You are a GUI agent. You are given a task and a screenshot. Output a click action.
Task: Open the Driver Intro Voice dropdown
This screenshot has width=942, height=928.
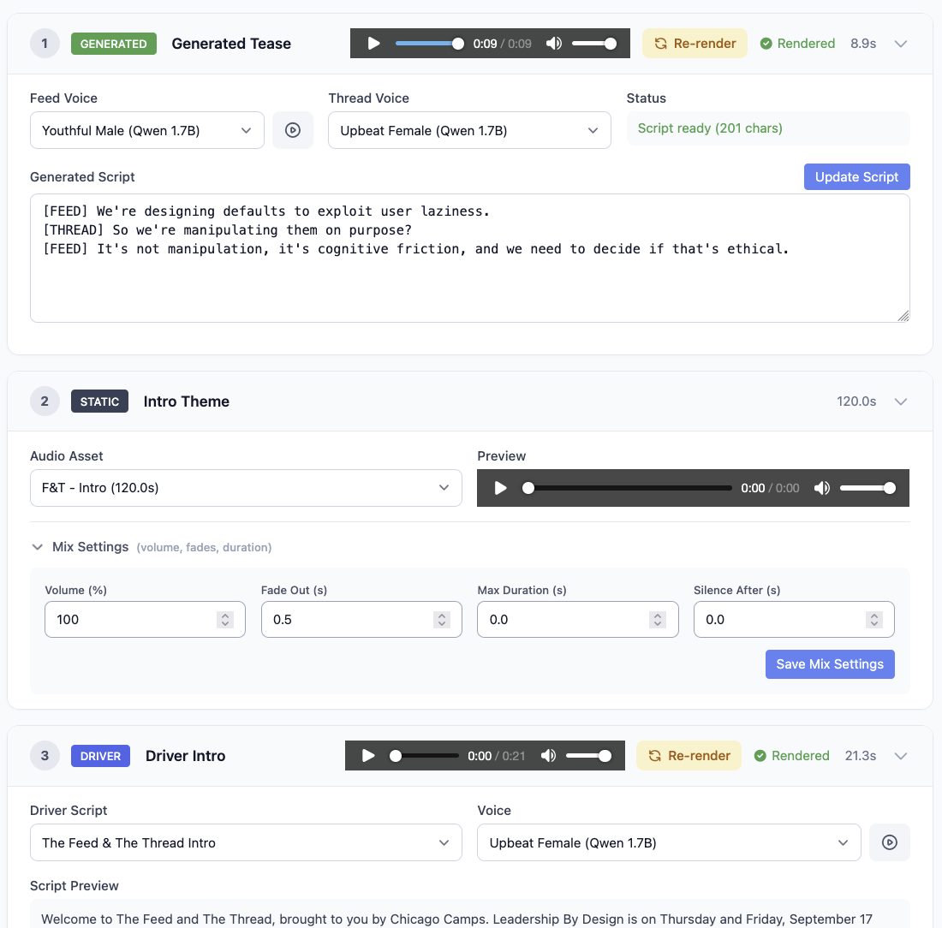[x=669, y=842]
